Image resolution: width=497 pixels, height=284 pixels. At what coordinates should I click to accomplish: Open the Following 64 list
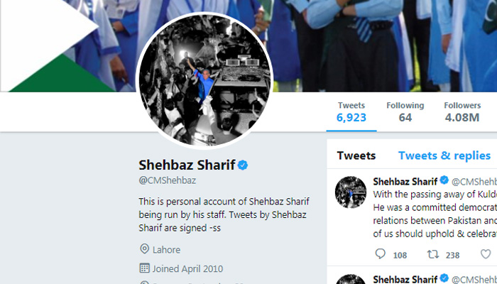405,112
